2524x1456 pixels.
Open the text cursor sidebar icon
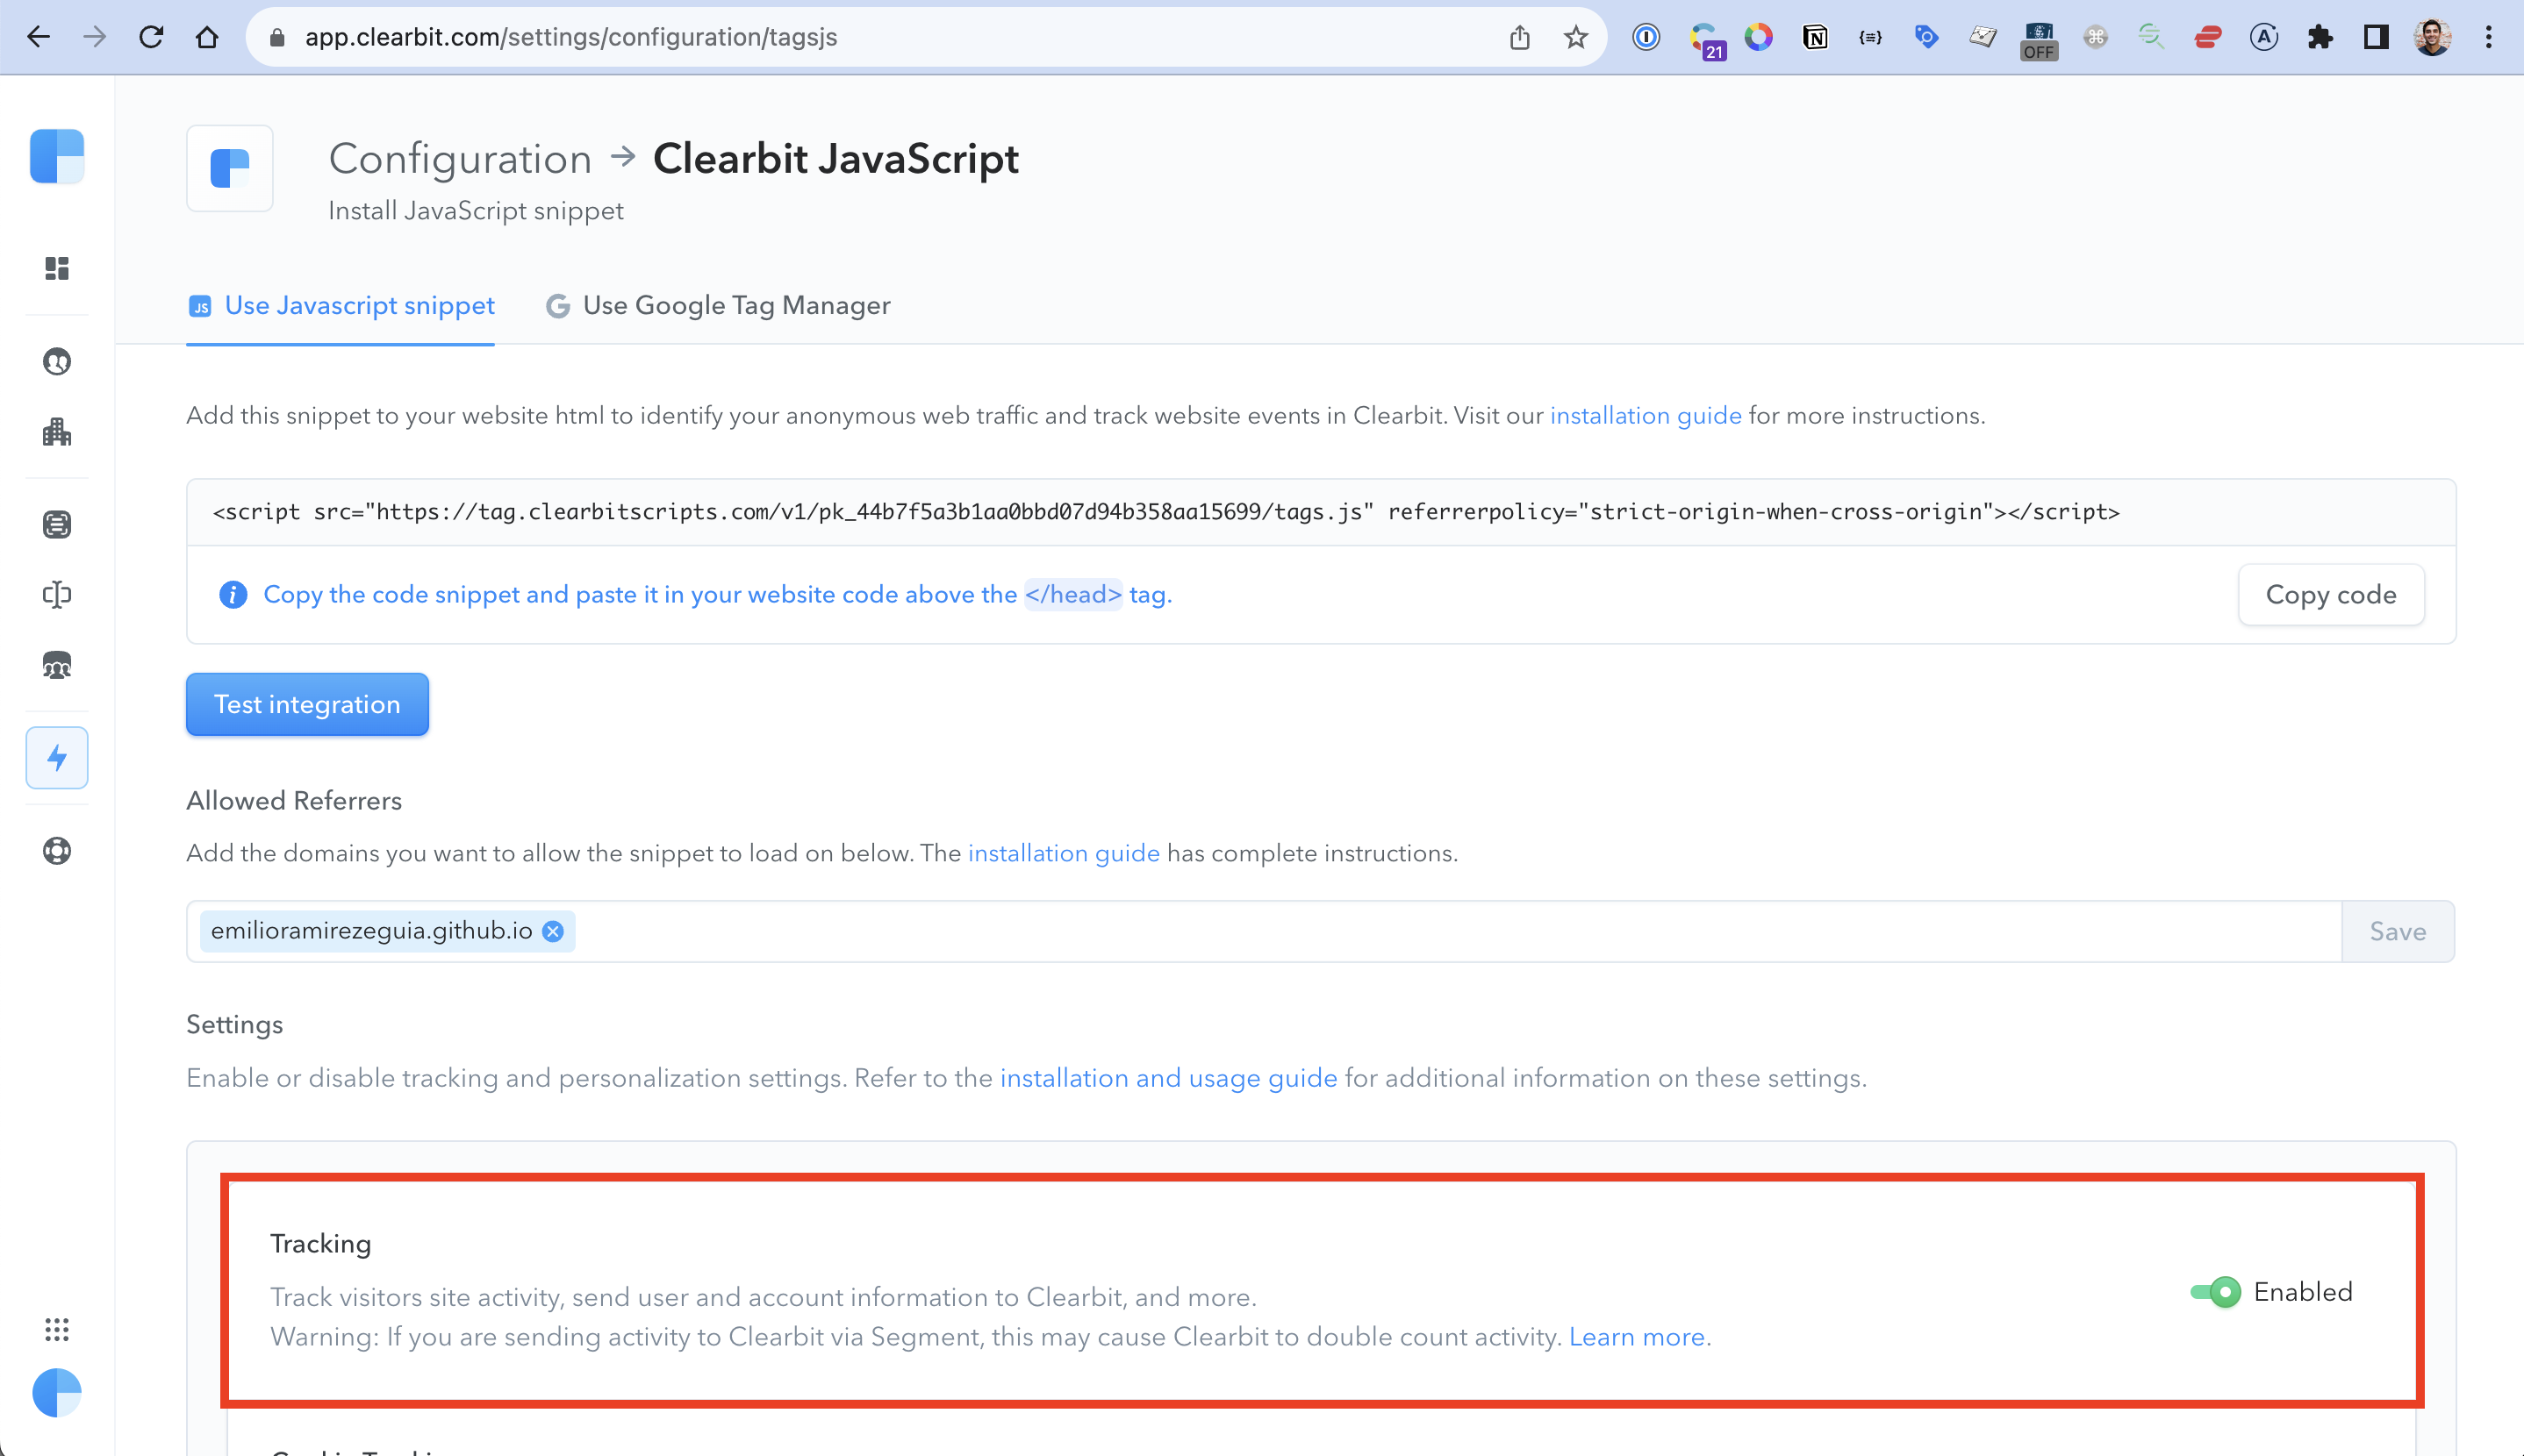coord(57,595)
